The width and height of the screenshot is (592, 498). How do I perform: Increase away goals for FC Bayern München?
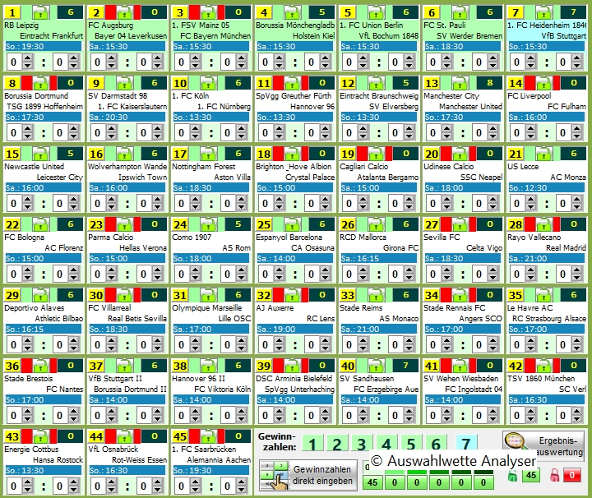point(241,58)
